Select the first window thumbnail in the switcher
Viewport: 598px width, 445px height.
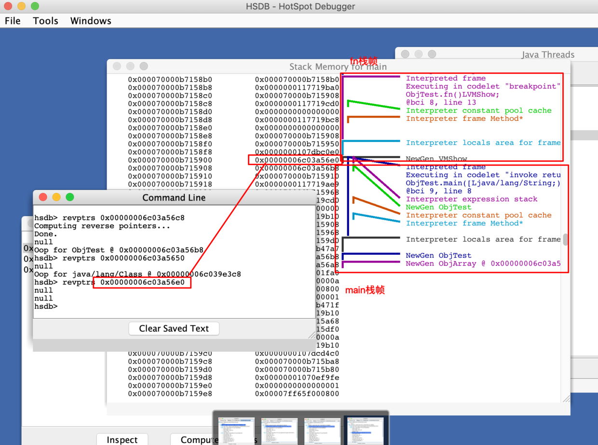[236, 431]
